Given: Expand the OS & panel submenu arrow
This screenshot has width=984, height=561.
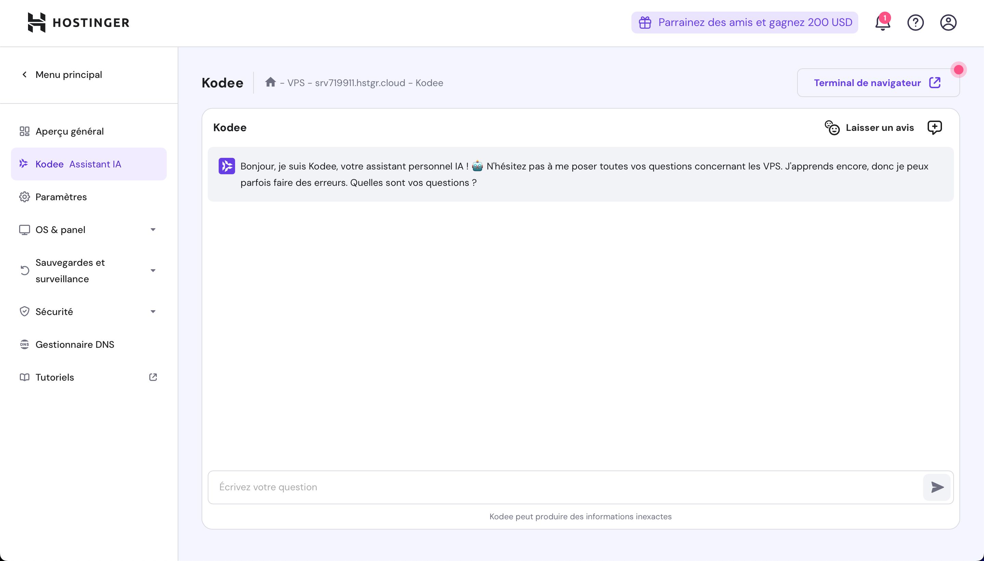Looking at the screenshot, I should coord(153,230).
